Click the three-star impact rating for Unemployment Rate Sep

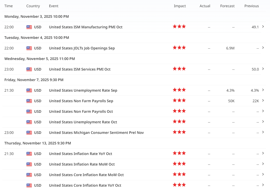coord(179,90)
